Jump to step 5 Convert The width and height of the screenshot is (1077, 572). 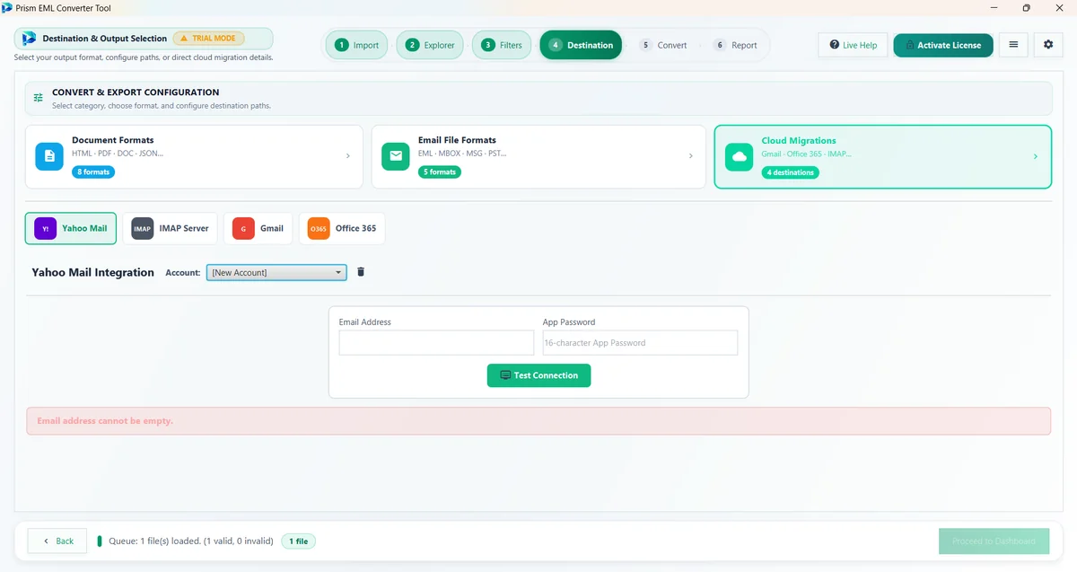click(x=663, y=45)
